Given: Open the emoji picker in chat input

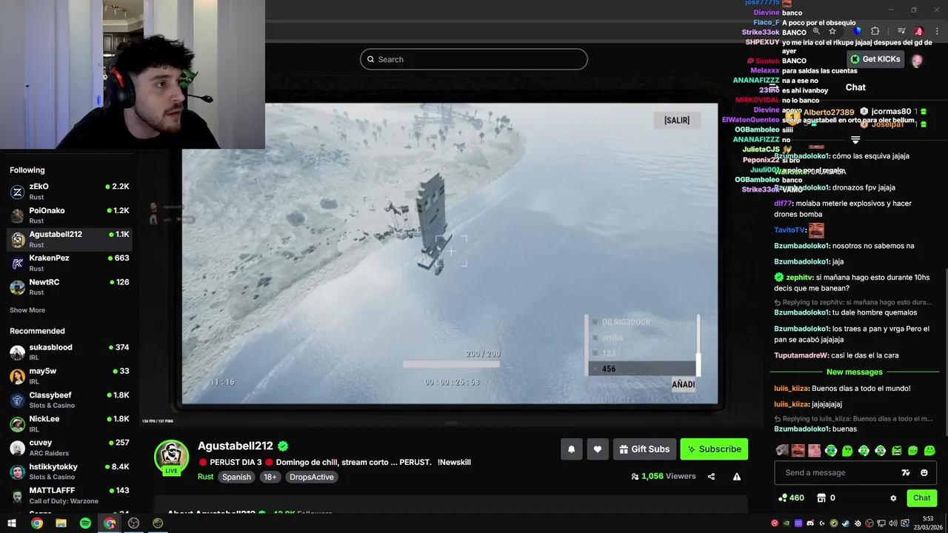Looking at the screenshot, I should coord(924,473).
